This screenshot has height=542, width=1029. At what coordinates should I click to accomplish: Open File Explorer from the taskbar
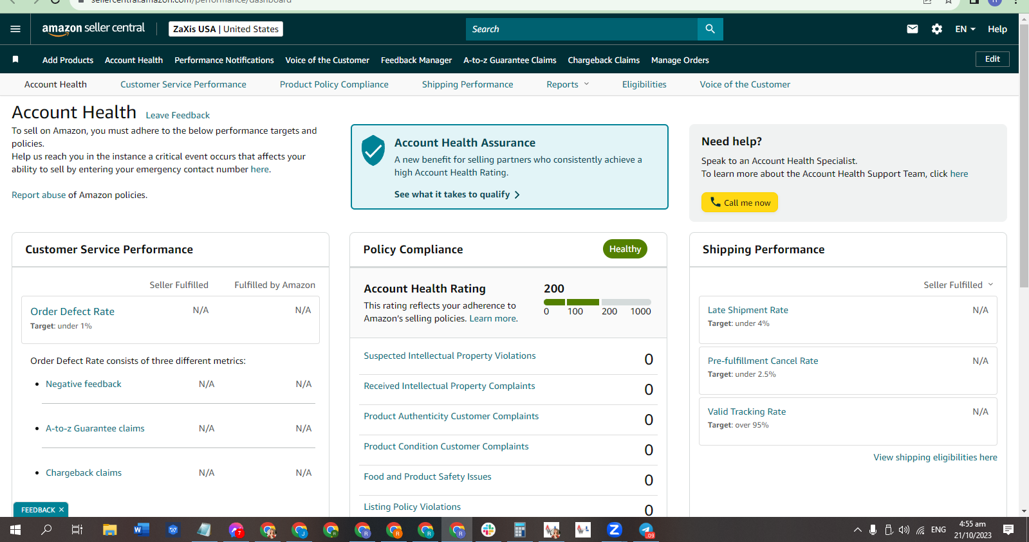click(109, 530)
